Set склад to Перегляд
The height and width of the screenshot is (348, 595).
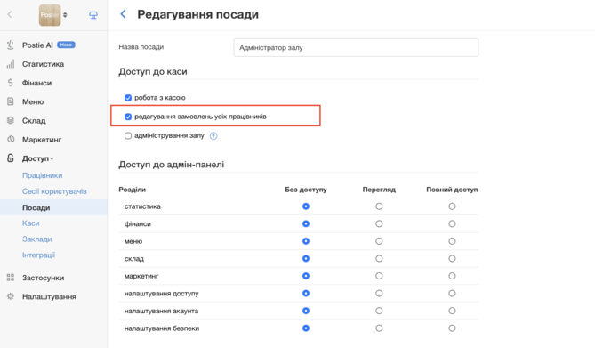379,259
